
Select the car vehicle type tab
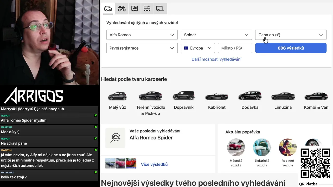pos(108,9)
